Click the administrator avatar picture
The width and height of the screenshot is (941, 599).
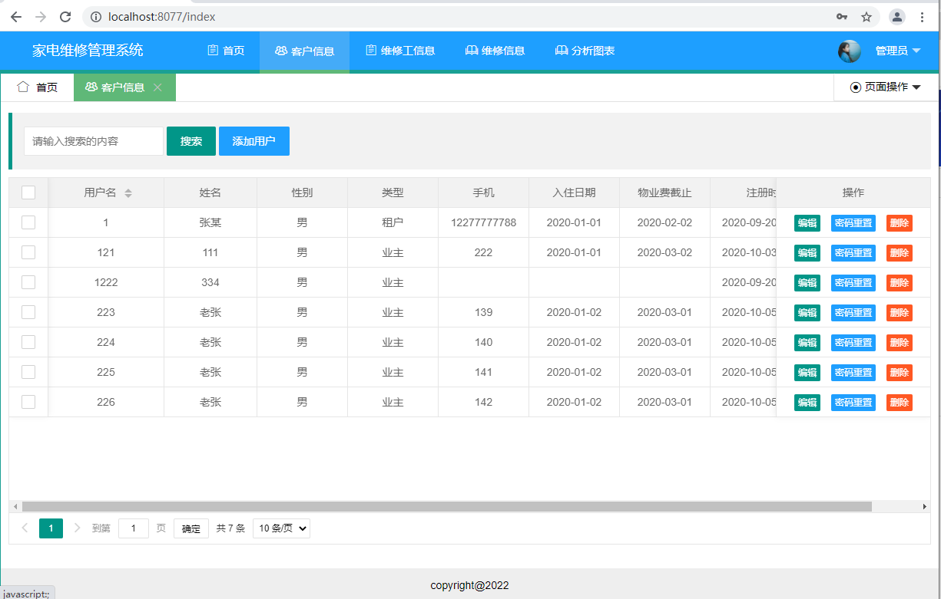click(850, 51)
